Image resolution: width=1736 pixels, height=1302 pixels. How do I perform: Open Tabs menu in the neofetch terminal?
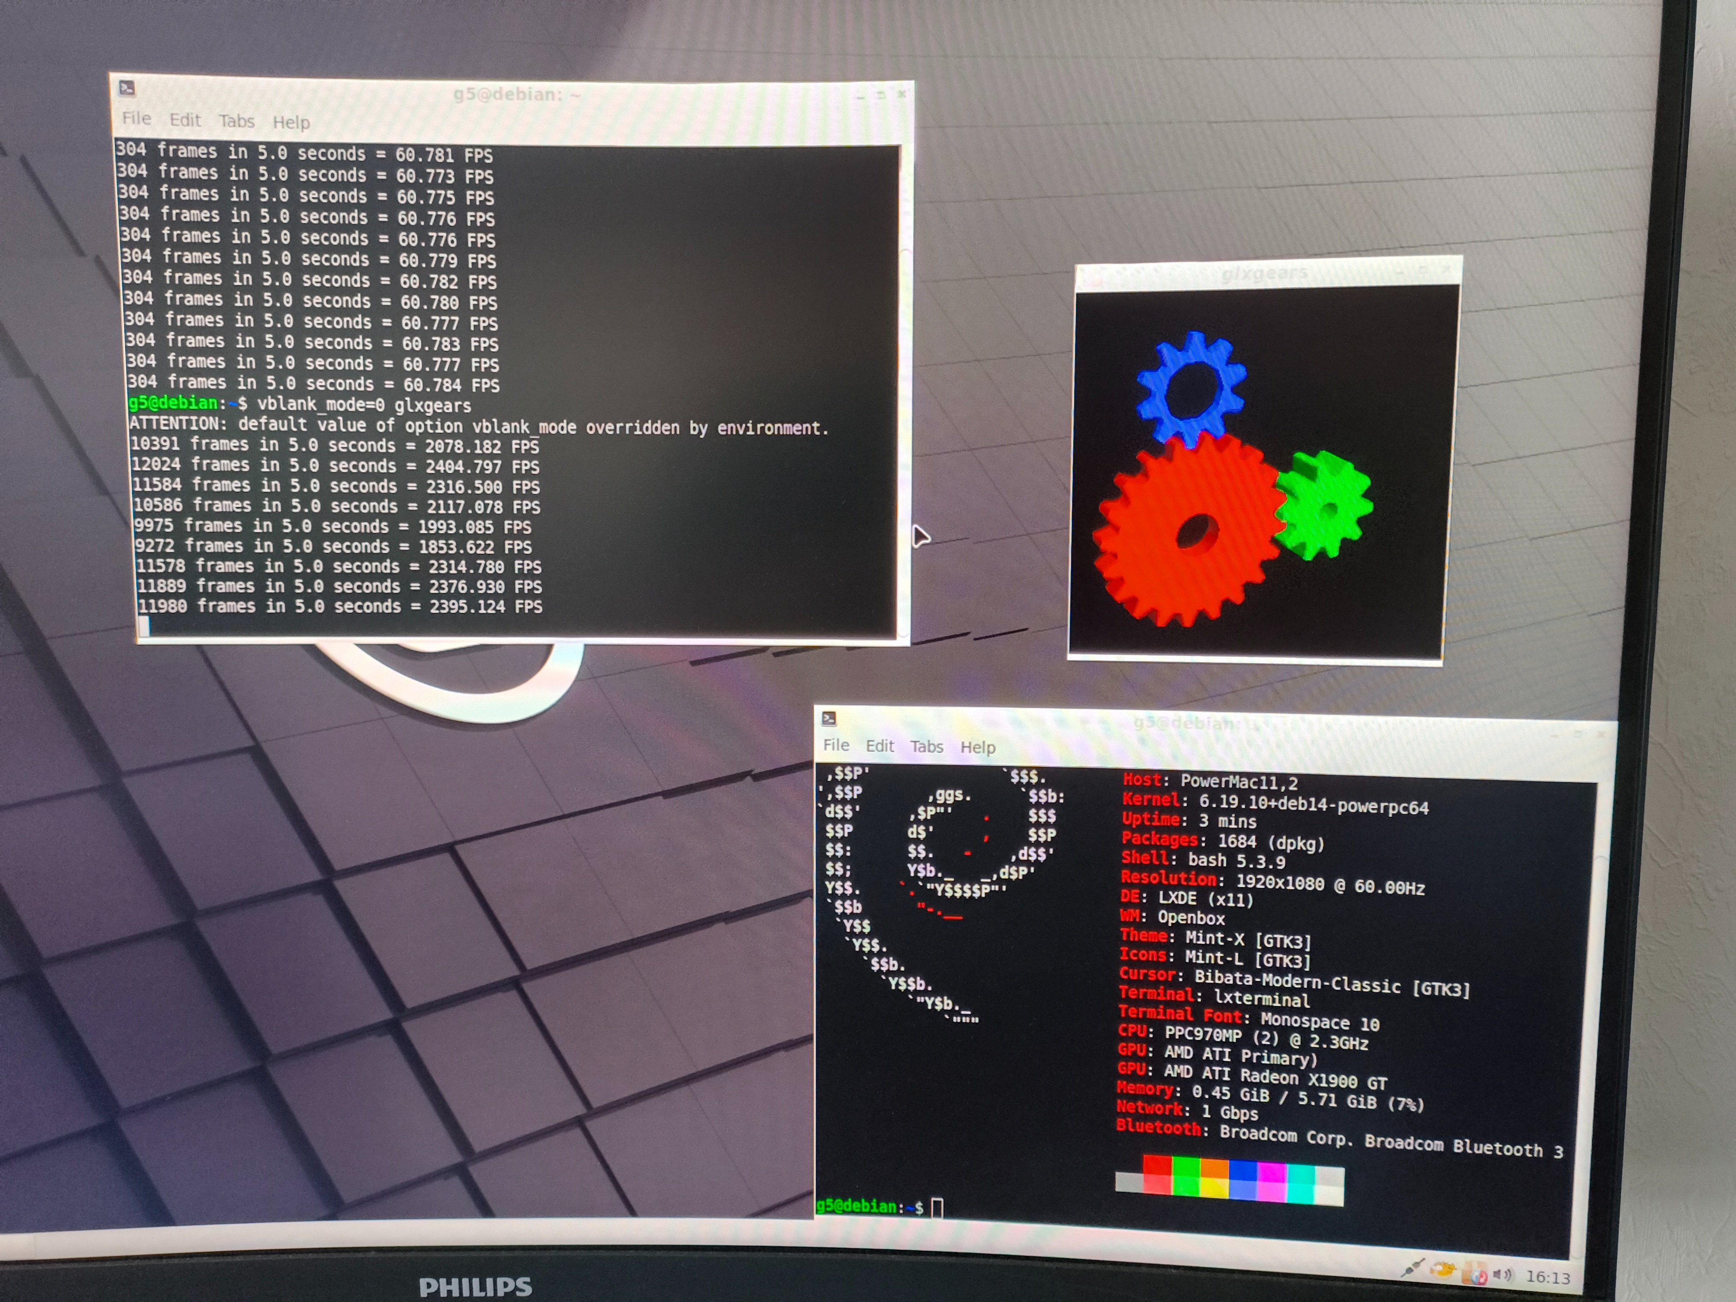[x=927, y=746]
